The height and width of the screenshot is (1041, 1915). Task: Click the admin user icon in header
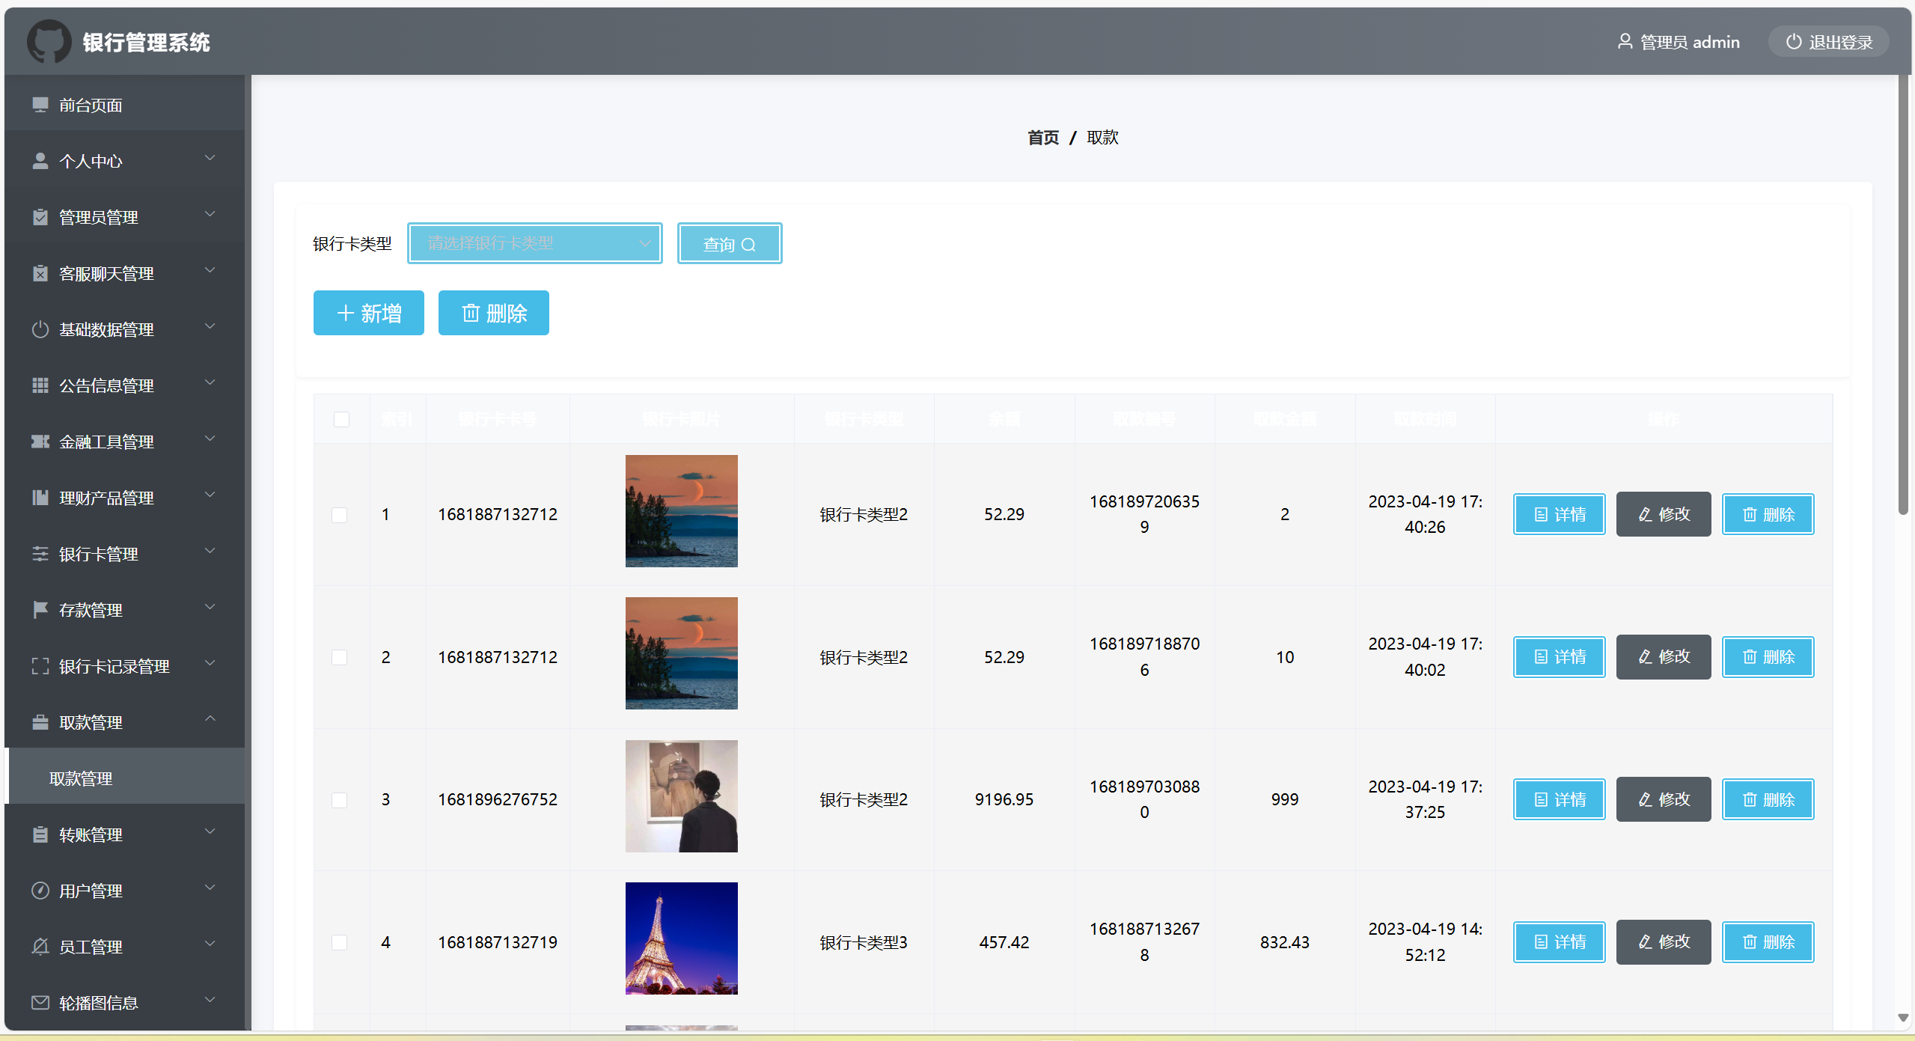(x=1625, y=41)
